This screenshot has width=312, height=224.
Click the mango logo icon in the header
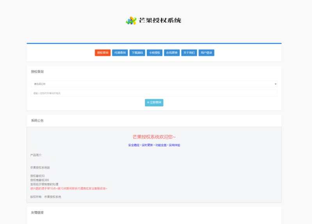pos(131,21)
